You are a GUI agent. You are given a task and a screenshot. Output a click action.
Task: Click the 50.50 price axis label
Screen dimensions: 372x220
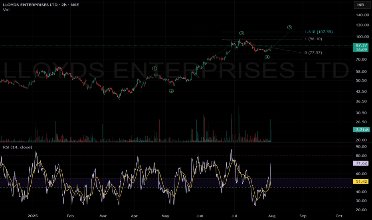click(361, 81)
